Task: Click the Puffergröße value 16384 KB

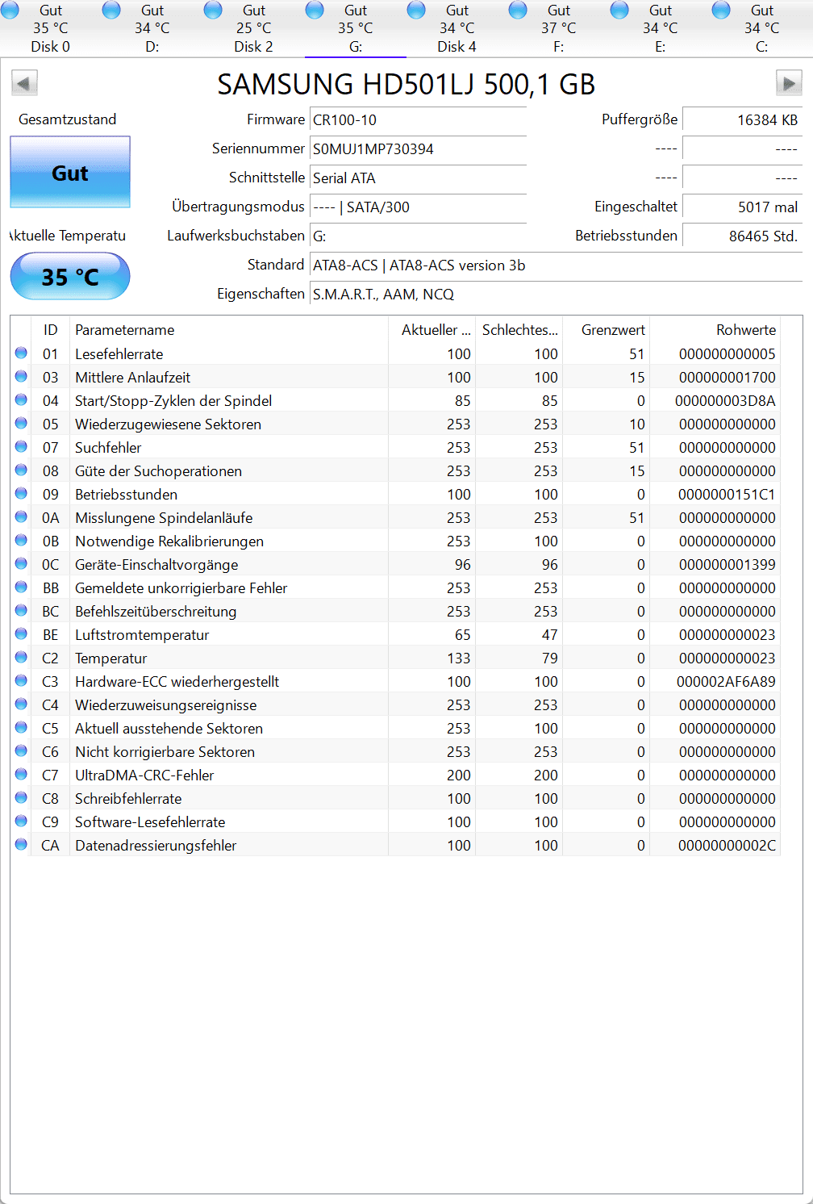Action: (x=742, y=120)
